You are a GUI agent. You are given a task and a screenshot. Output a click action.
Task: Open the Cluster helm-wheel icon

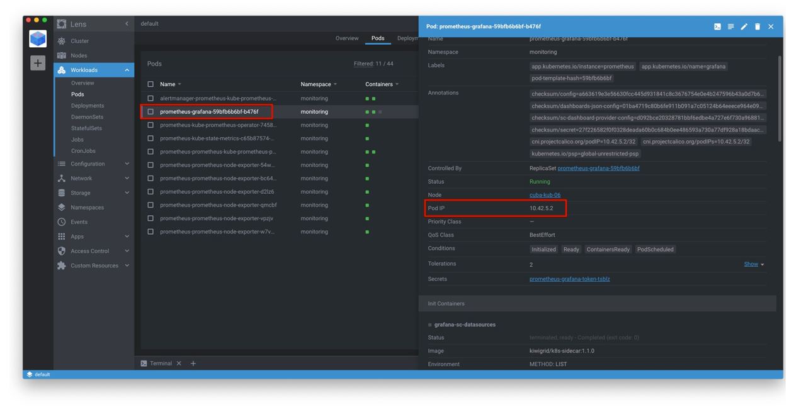tap(61, 41)
